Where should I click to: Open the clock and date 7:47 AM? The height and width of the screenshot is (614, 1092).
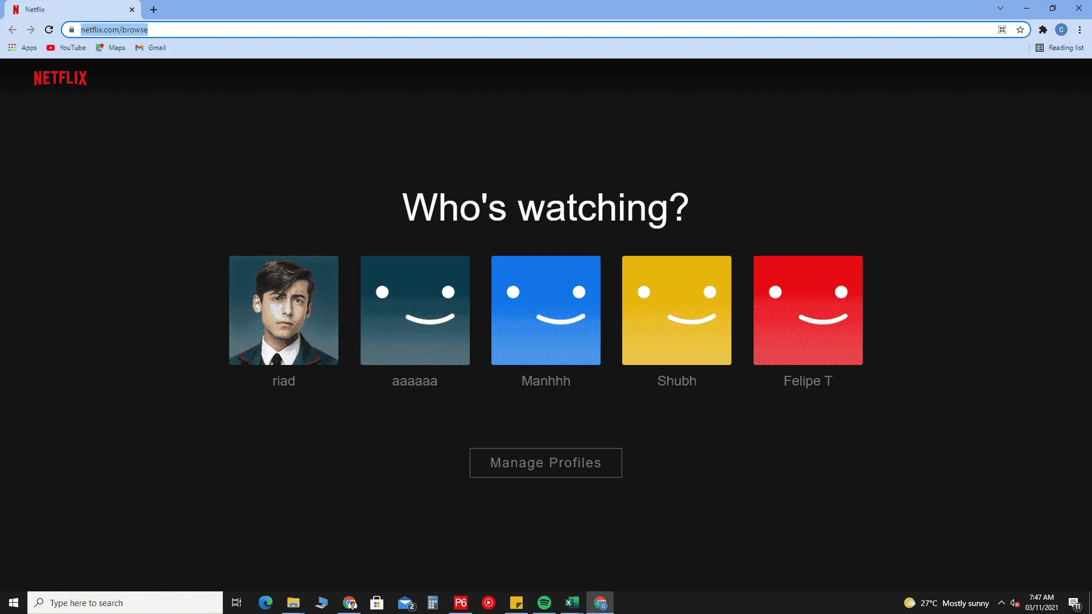coord(1041,603)
